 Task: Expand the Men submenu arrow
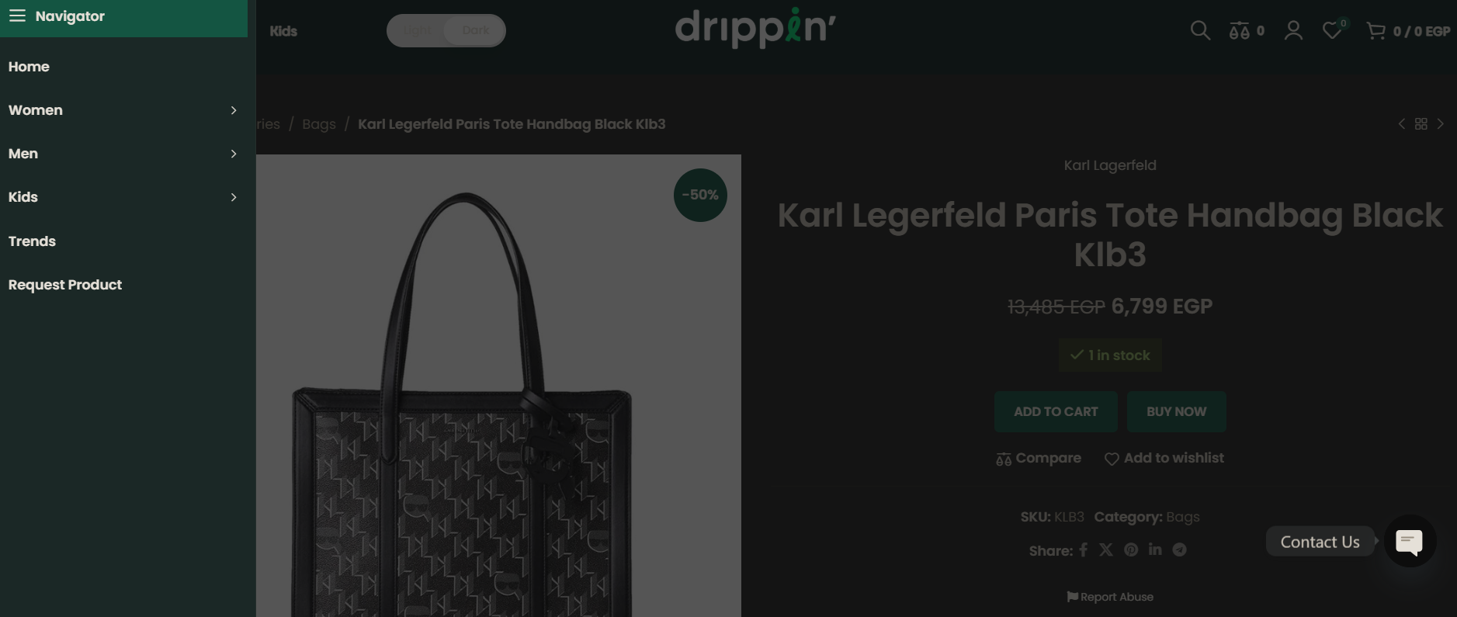(x=233, y=154)
